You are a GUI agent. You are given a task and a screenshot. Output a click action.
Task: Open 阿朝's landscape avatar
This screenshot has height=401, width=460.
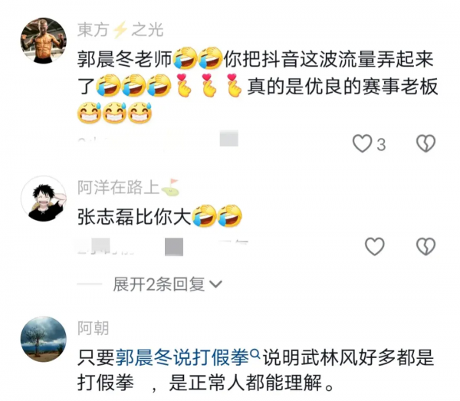(44, 339)
